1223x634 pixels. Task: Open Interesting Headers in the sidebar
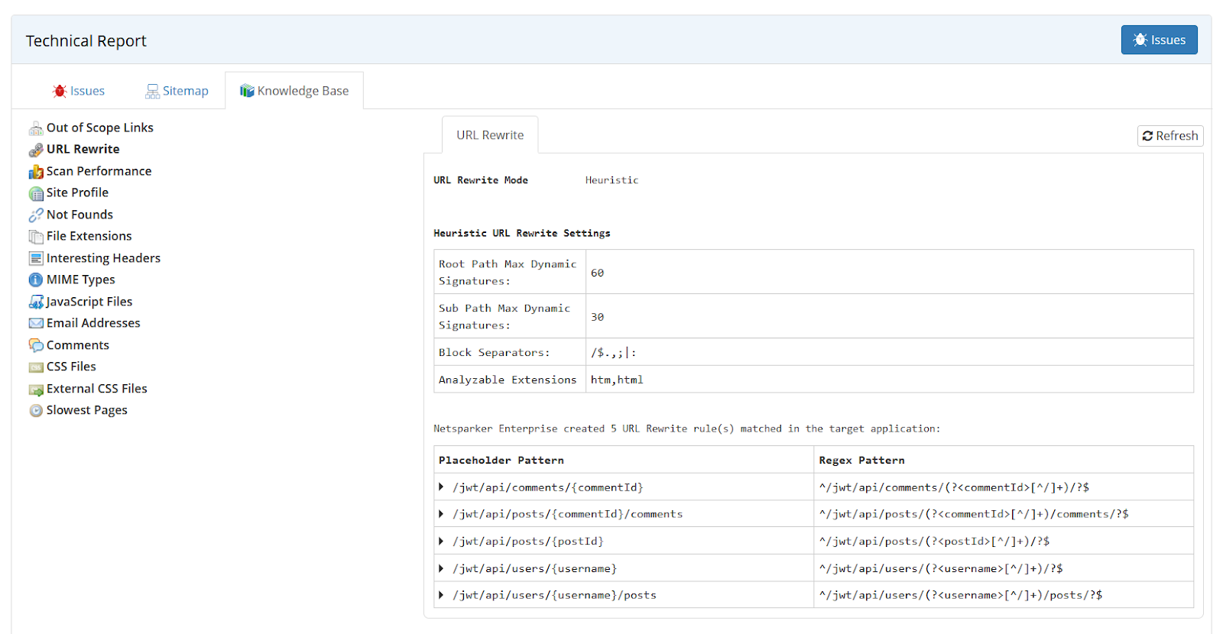(x=103, y=258)
